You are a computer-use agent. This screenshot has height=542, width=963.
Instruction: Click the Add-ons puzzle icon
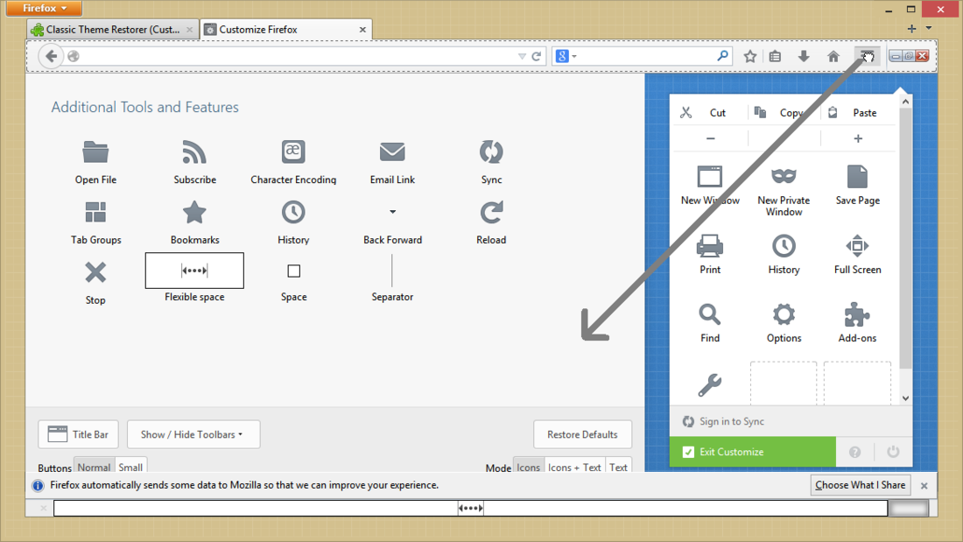pyautogui.click(x=857, y=314)
